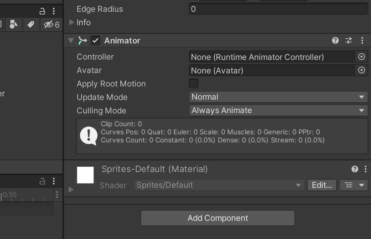Open Animator component help reference
The height and width of the screenshot is (239, 371).
click(x=335, y=40)
